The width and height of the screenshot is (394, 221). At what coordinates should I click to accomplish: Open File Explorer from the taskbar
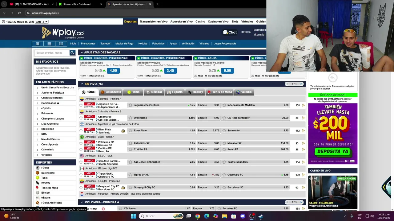(225, 216)
